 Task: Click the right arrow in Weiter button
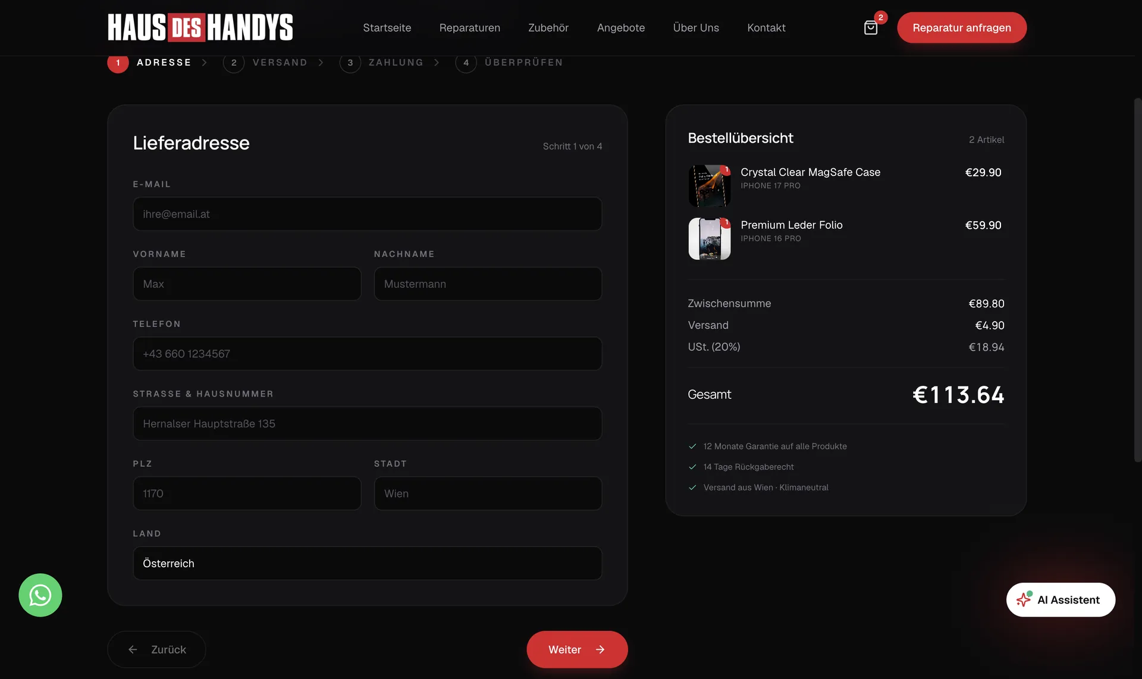(x=600, y=649)
